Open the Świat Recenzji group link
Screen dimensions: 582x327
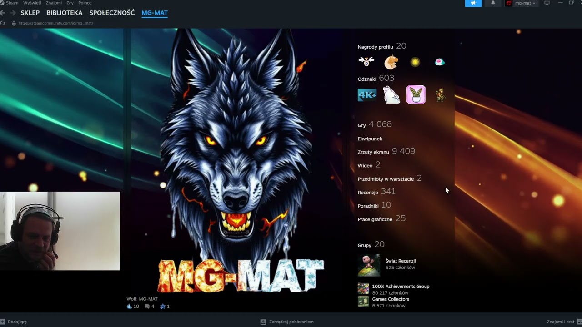click(x=401, y=261)
